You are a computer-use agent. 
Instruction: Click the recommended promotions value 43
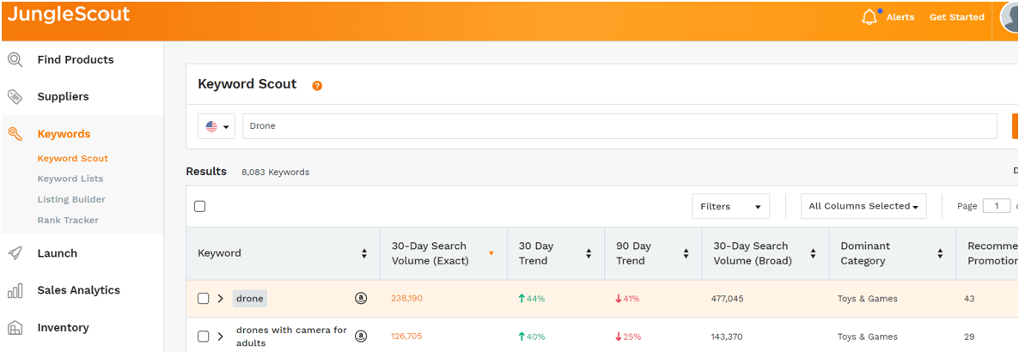970,299
